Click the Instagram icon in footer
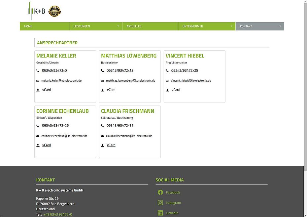Image resolution: width=307 pixels, height=217 pixels. (x=160, y=203)
